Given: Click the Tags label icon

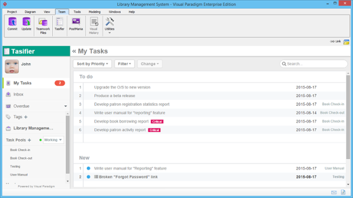Looking at the screenshot, I should coord(8,117).
